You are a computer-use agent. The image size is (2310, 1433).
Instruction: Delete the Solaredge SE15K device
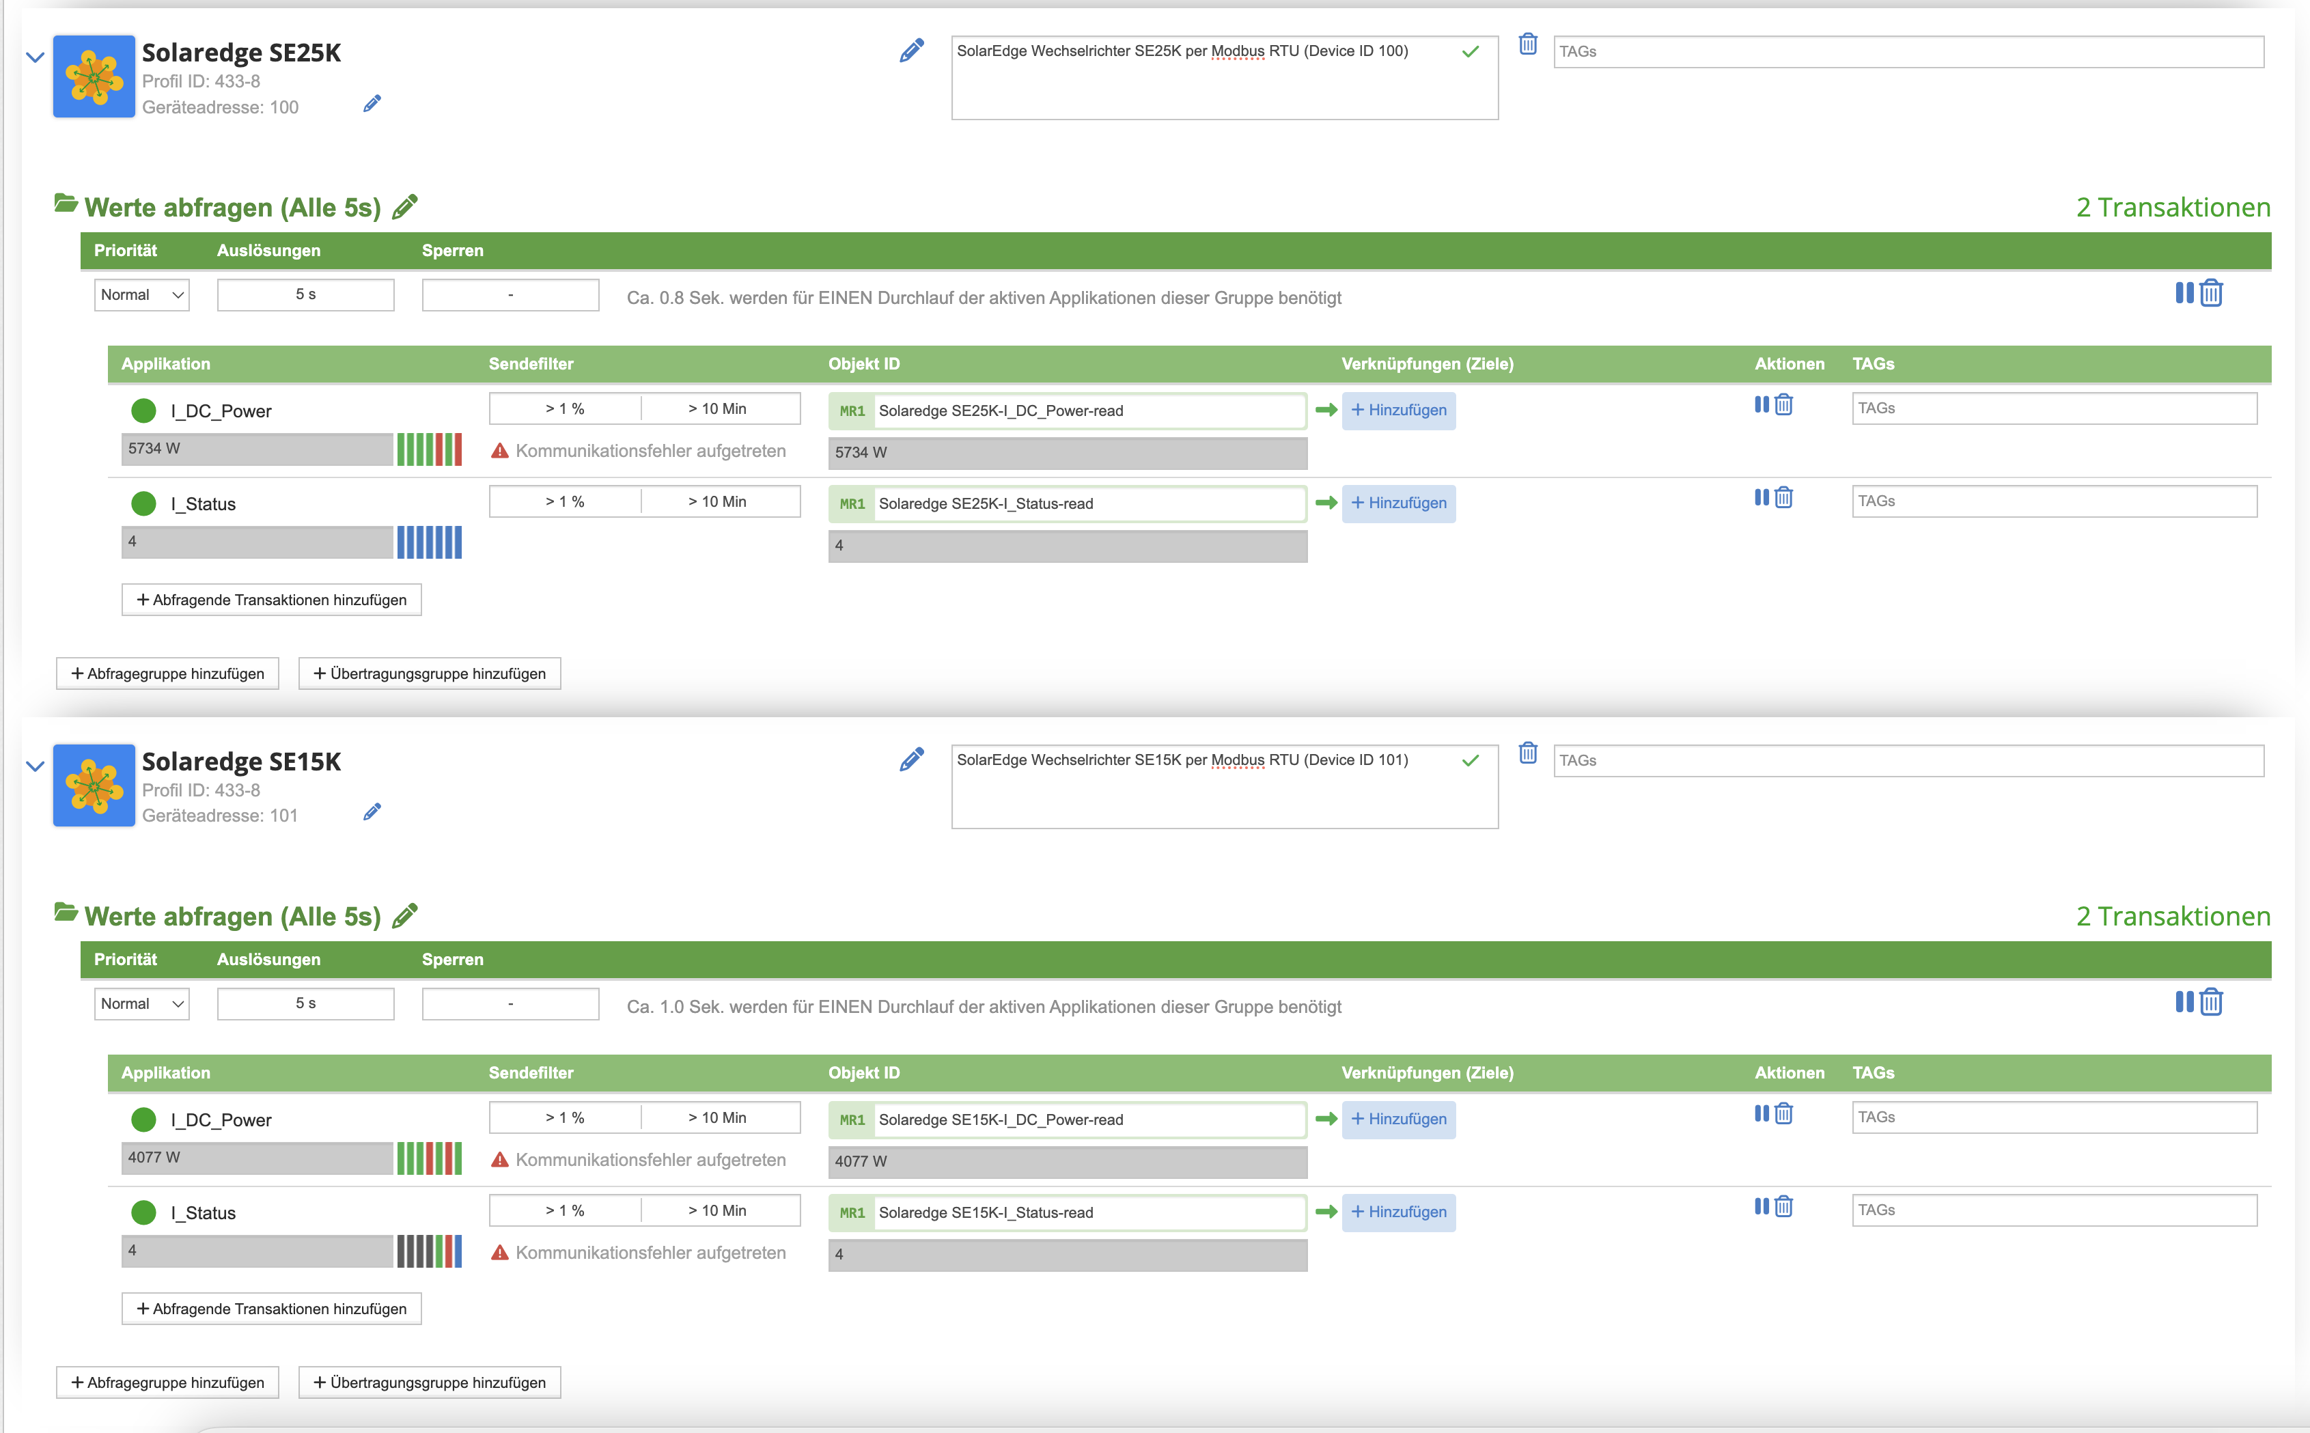1529,753
